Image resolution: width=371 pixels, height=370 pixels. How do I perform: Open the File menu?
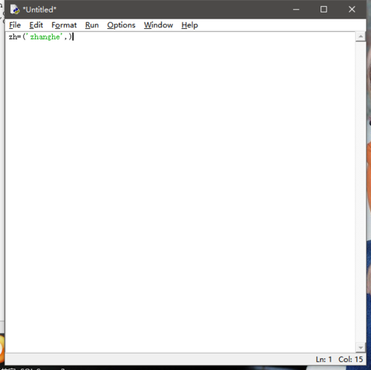(x=15, y=25)
